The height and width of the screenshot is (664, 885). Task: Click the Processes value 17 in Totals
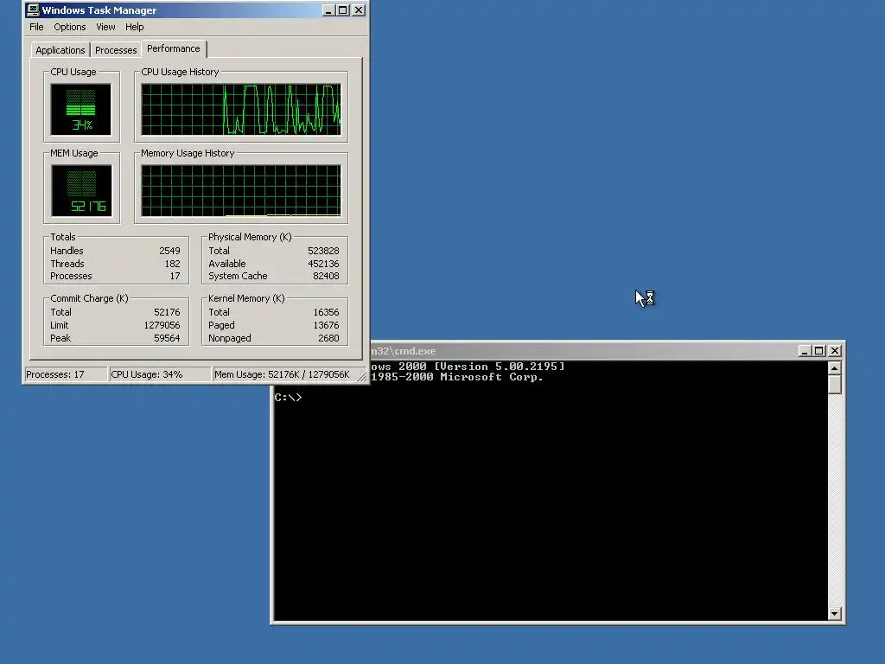point(175,276)
